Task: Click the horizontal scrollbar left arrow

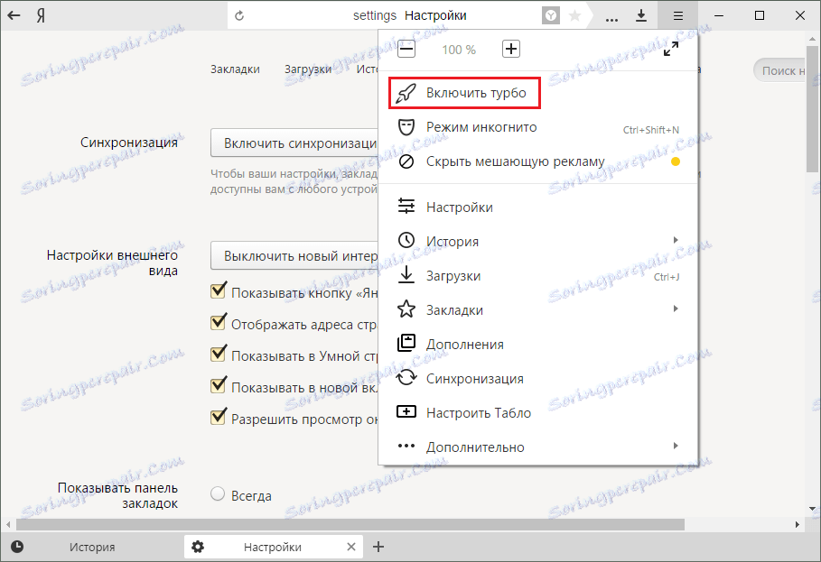Action: (x=8, y=524)
